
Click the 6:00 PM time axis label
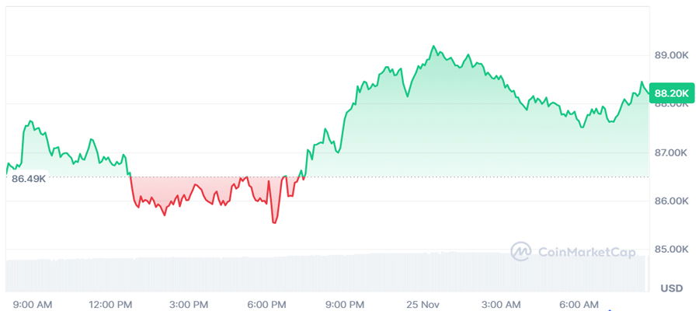point(266,304)
